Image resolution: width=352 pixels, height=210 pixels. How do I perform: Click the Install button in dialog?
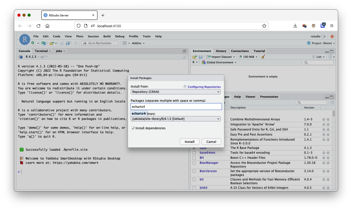pos(190,142)
